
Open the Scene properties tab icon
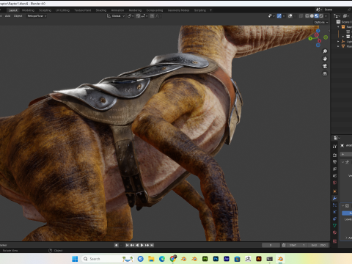pyautogui.click(x=334, y=175)
